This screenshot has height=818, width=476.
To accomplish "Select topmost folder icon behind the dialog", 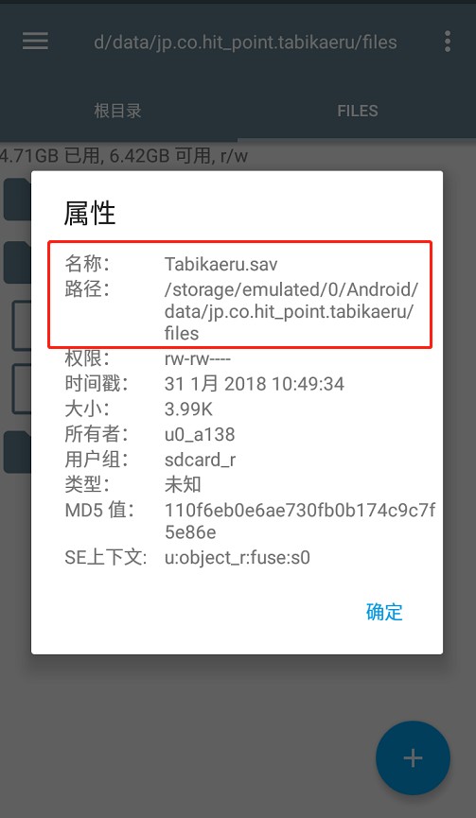I will click(17, 199).
